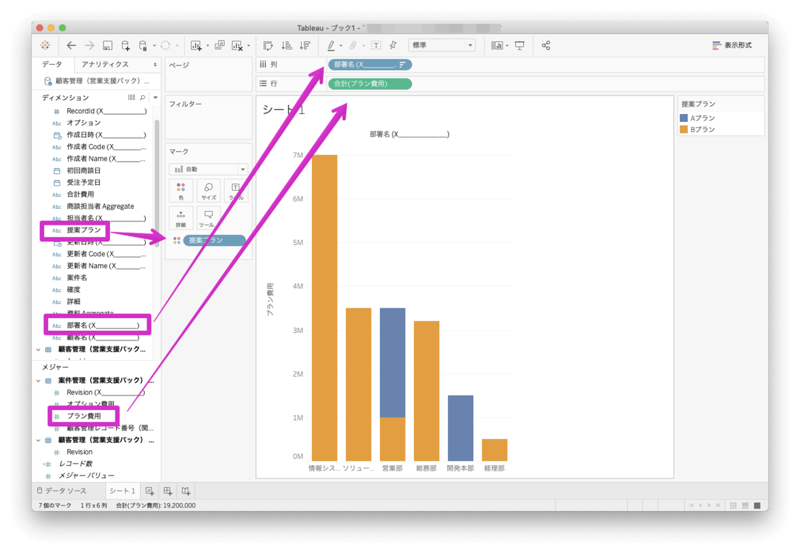Open the mark type 自動 dropdown

point(208,169)
